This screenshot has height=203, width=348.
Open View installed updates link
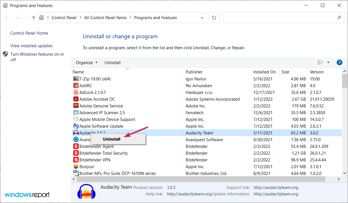coord(31,46)
